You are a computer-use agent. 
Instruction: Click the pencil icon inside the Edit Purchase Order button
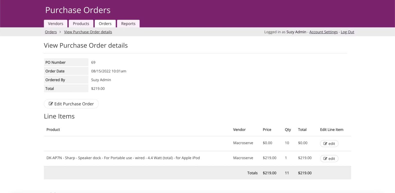pyautogui.click(x=51, y=104)
